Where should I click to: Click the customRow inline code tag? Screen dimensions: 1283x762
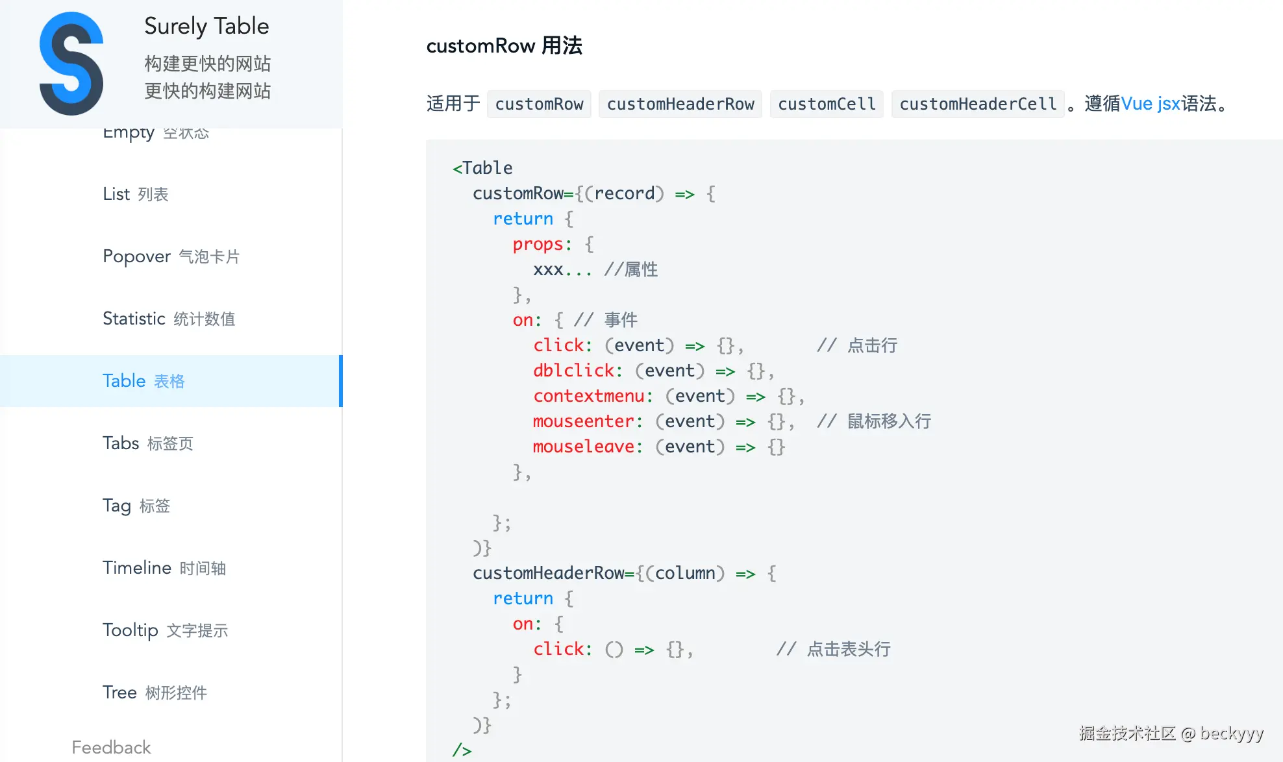(539, 104)
